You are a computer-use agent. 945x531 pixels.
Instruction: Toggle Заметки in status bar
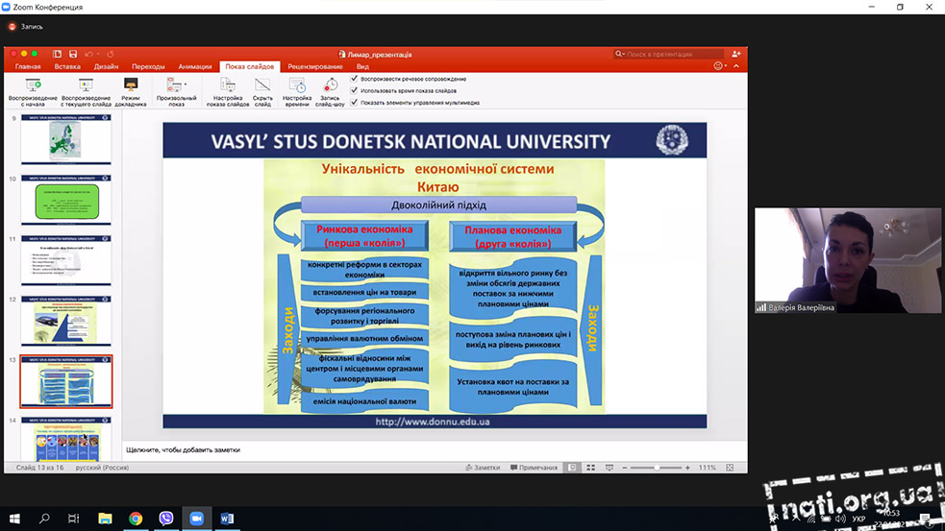(483, 468)
